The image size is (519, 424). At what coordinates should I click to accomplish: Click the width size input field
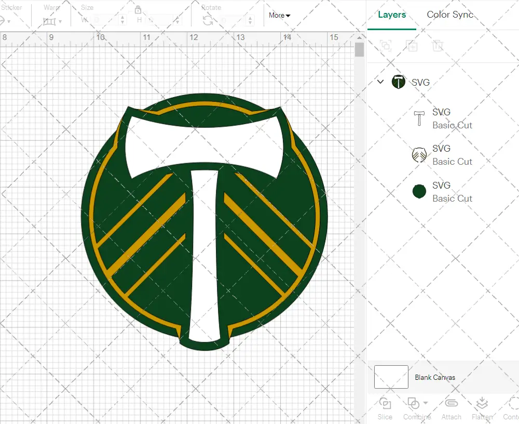[x=105, y=20]
